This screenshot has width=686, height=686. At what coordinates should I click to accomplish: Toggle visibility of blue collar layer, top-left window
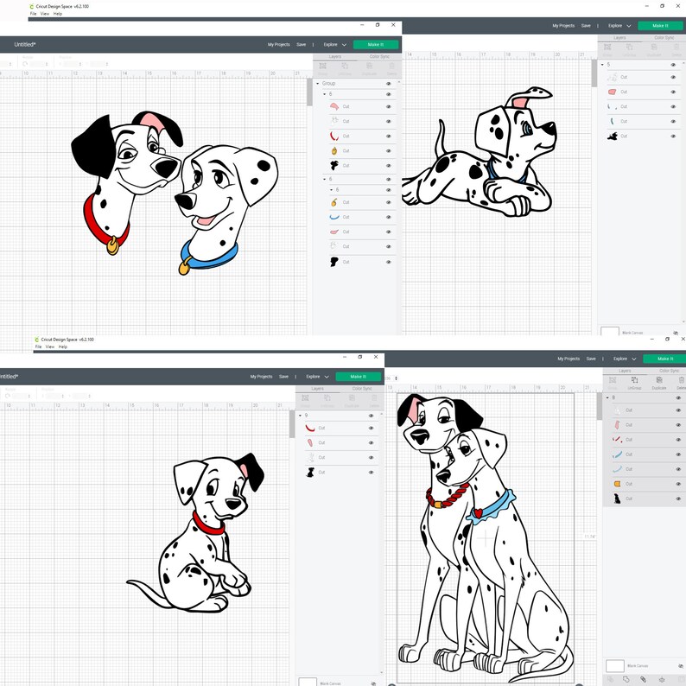click(389, 217)
